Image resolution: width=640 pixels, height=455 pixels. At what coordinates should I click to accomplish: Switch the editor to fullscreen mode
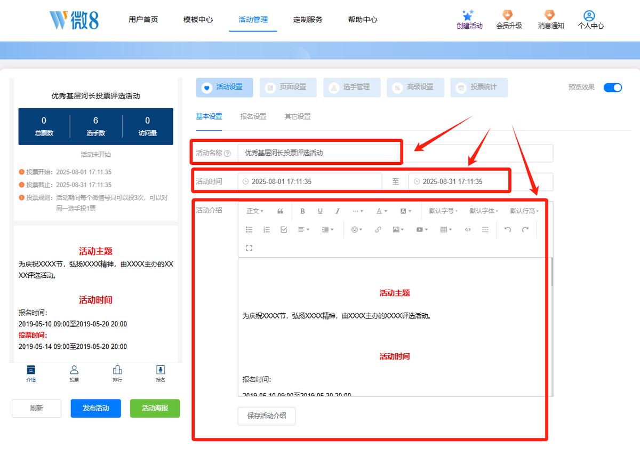click(x=249, y=248)
